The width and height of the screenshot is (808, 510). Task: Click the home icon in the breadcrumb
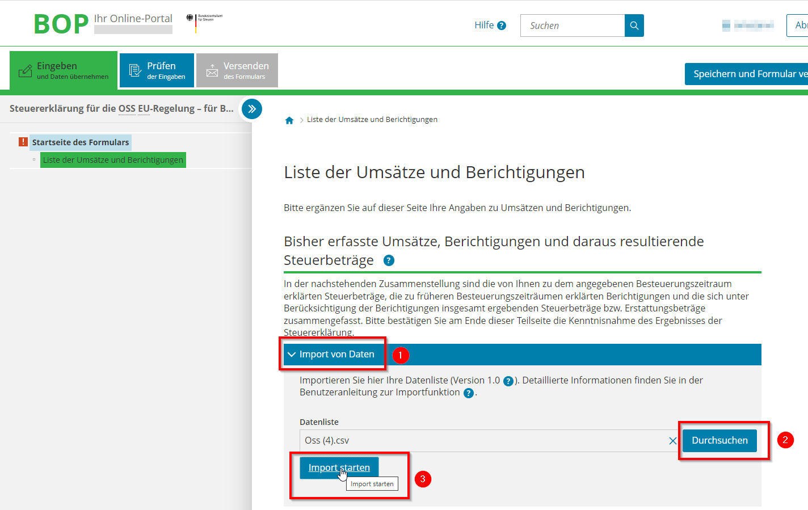(289, 120)
